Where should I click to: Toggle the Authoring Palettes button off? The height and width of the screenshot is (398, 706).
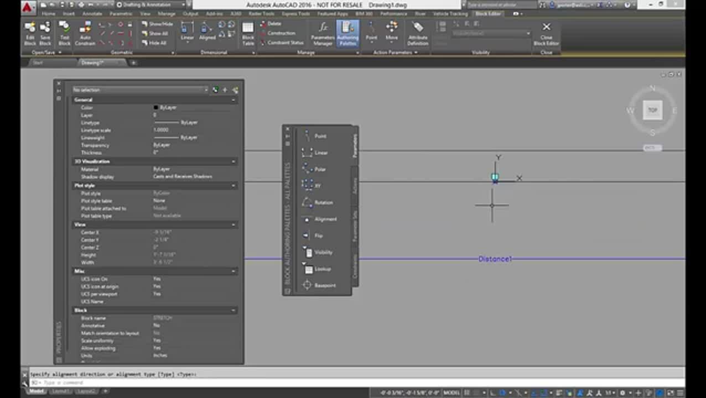point(347,33)
